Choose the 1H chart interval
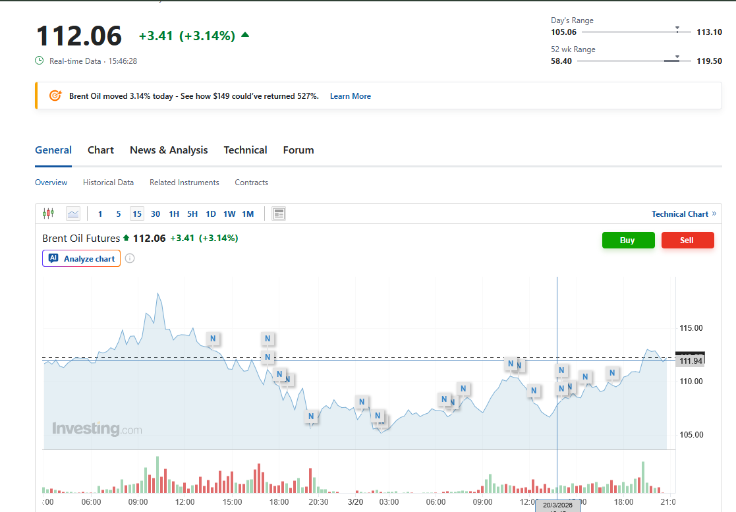The width and height of the screenshot is (736, 512). [x=174, y=214]
